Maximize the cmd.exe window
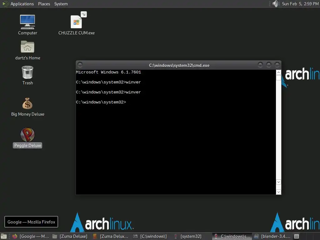Screen dimensions: 320x240 click(268, 65)
